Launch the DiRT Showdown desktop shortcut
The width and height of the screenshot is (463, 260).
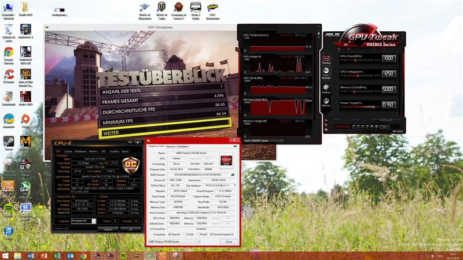(x=212, y=10)
